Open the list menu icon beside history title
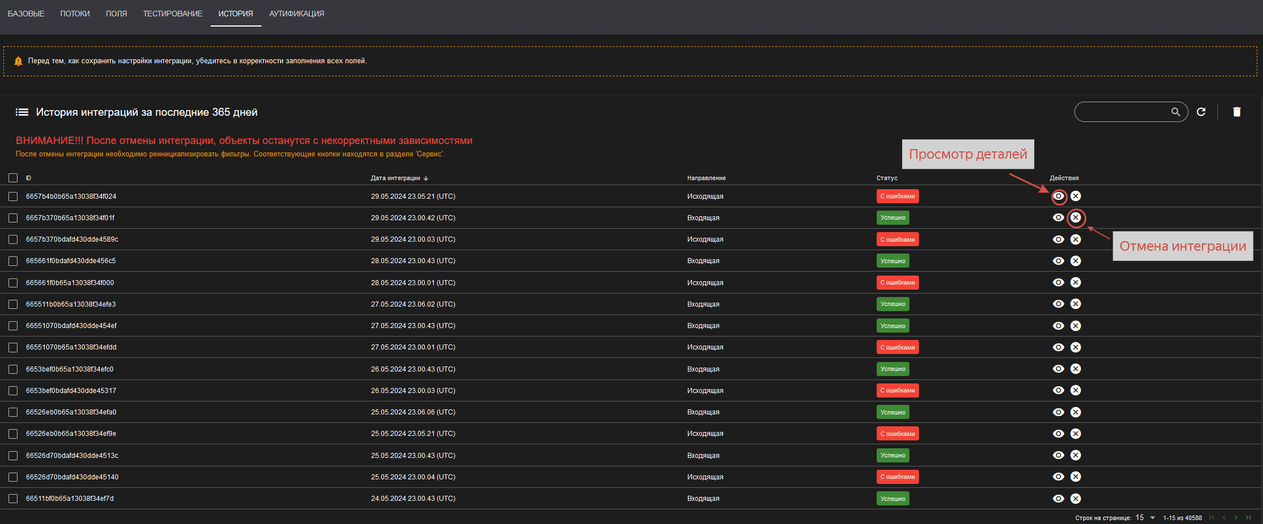This screenshot has height=524, width=1263. point(22,112)
